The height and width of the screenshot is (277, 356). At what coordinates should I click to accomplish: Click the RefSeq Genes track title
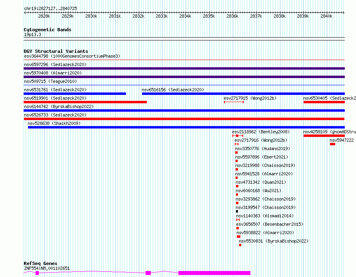pyautogui.click(x=40, y=264)
